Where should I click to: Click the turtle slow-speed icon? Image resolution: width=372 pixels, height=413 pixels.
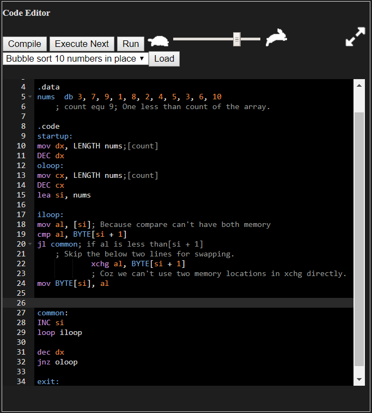158,41
